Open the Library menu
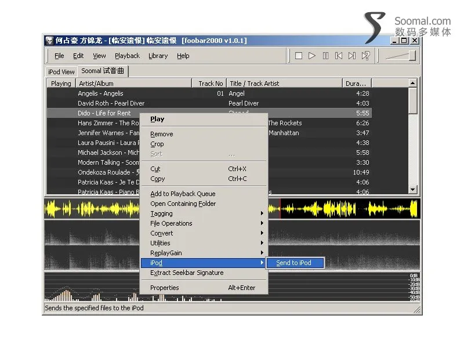 click(158, 56)
